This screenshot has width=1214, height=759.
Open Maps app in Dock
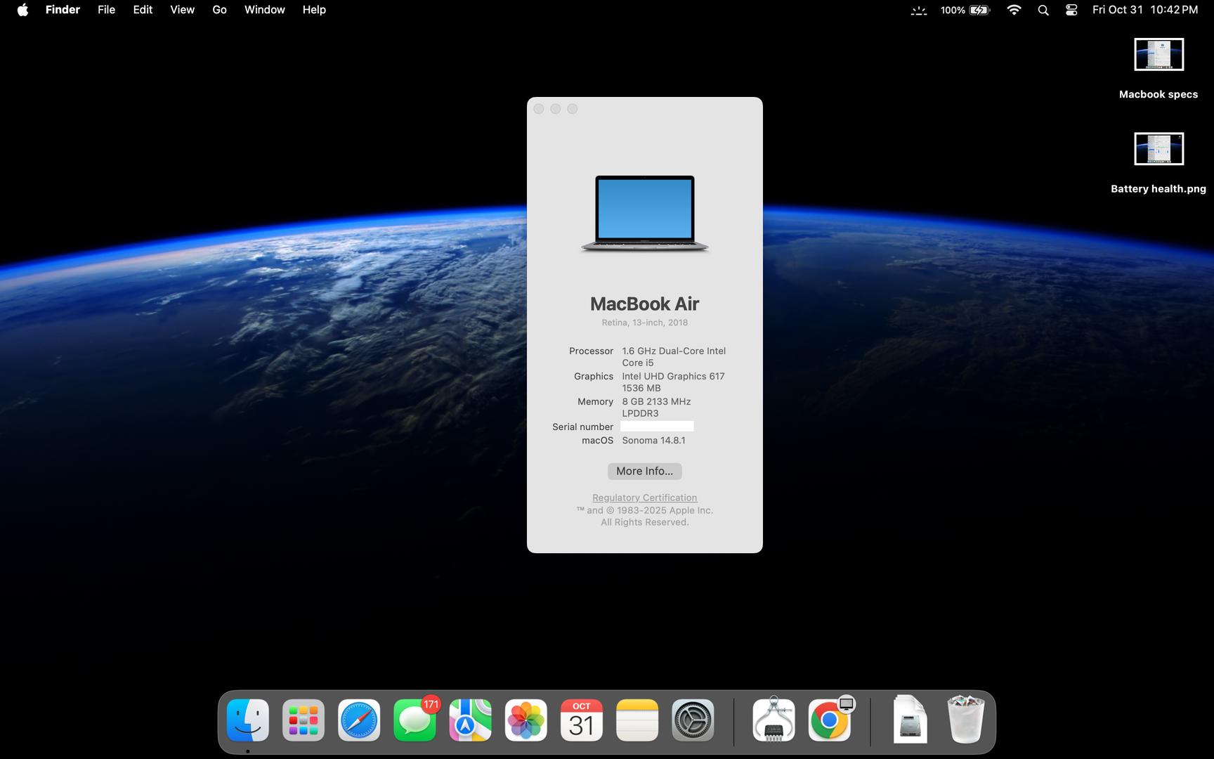click(470, 720)
